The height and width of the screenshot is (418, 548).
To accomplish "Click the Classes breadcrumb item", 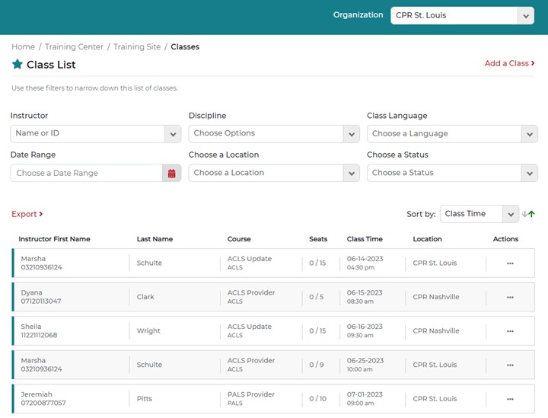I will click(185, 47).
